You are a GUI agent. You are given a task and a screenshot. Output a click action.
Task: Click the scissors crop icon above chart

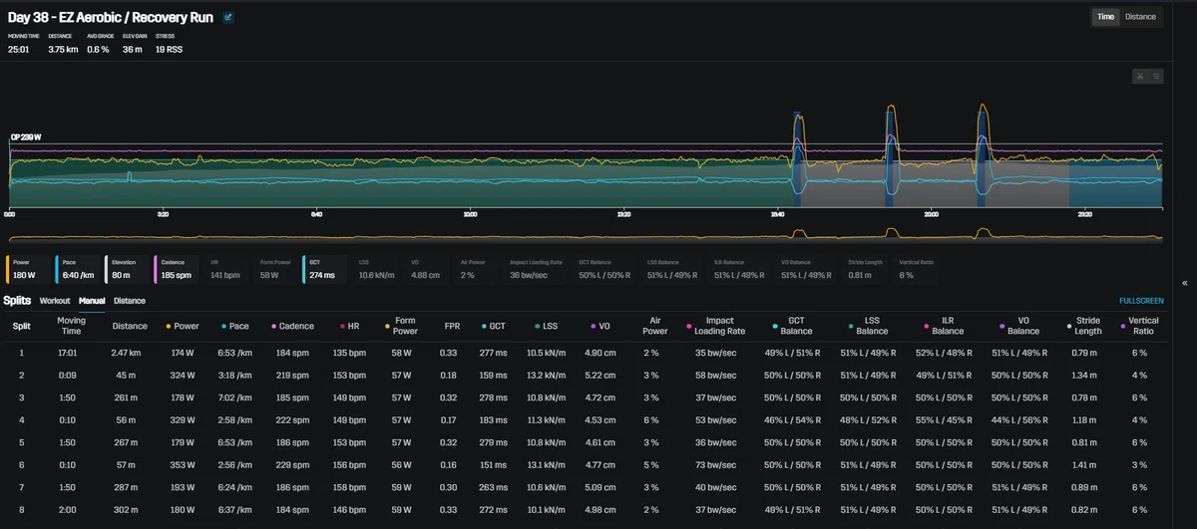coord(1141,76)
